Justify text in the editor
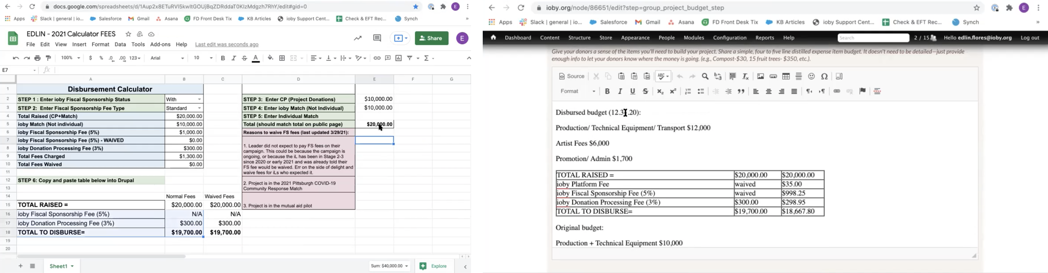This screenshot has width=1048, height=273. [795, 91]
